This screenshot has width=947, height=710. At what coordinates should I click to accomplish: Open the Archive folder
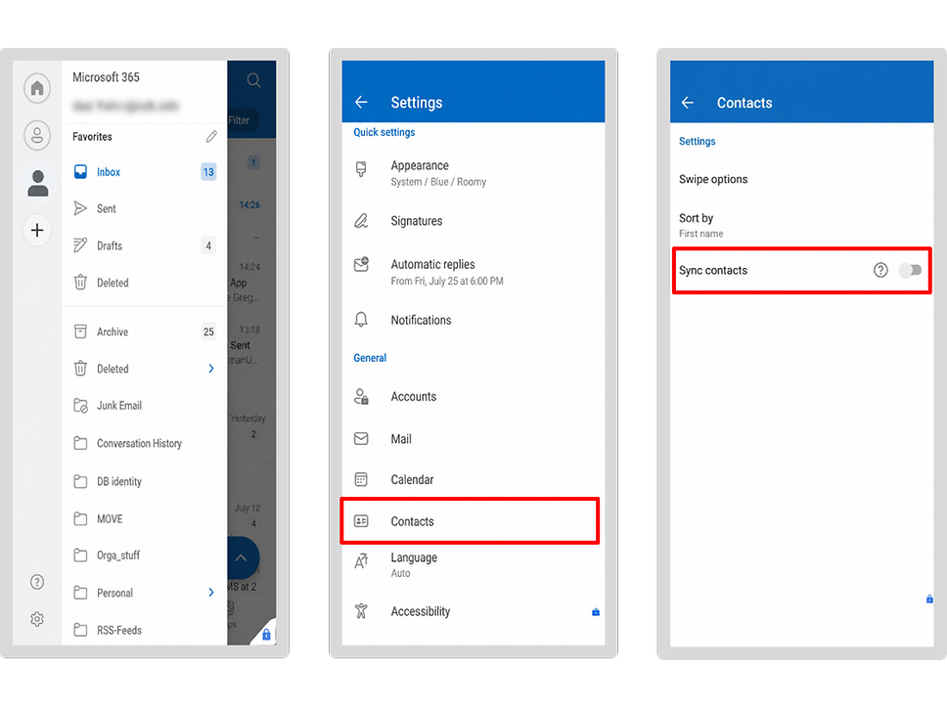point(144,333)
